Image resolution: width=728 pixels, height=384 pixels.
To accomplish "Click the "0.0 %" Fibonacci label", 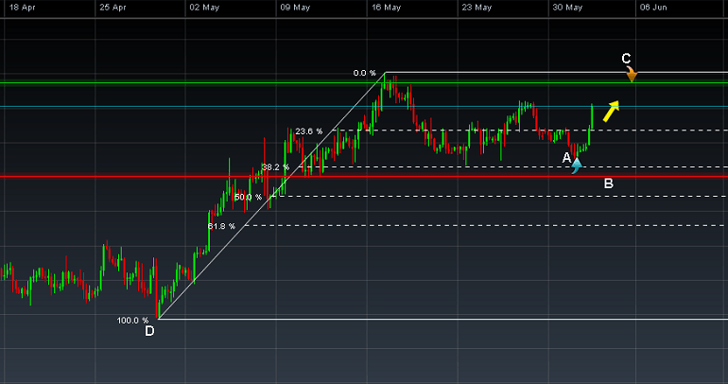I will pos(364,73).
